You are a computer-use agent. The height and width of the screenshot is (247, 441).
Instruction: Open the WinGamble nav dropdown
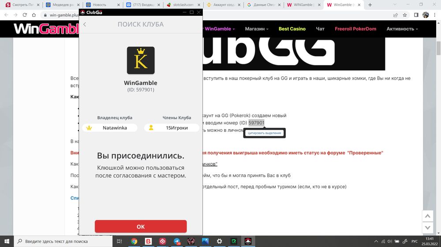(x=220, y=29)
